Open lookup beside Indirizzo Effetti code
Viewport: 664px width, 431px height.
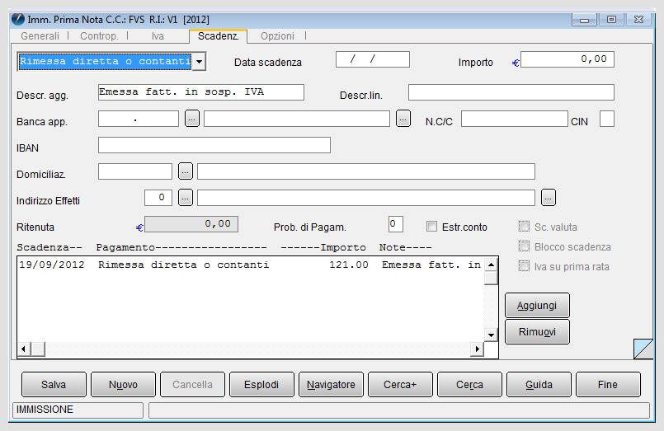tap(186, 198)
